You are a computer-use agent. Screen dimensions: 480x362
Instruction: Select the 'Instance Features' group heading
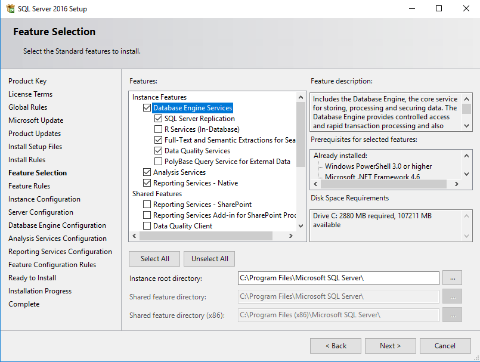click(x=159, y=97)
